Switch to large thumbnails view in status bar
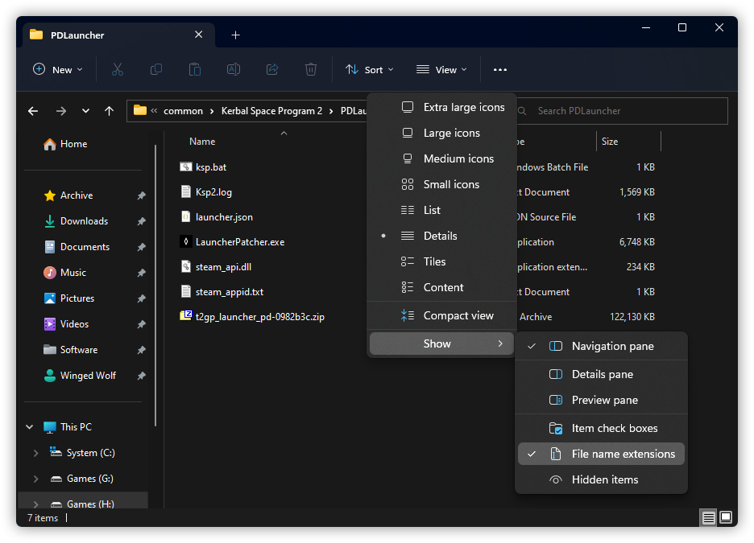Image resolution: width=754 pixels, height=543 pixels. [x=726, y=517]
